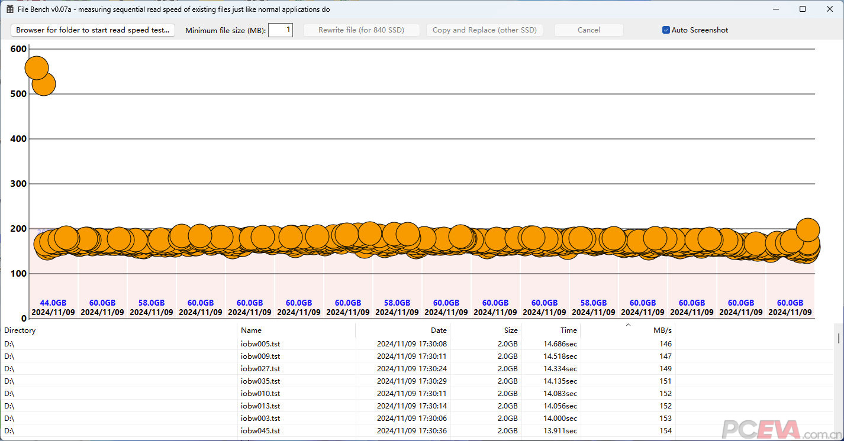The width and height of the screenshot is (844, 441).
Task: Click the Minimum file size input field
Action: click(x=280, y=30)
